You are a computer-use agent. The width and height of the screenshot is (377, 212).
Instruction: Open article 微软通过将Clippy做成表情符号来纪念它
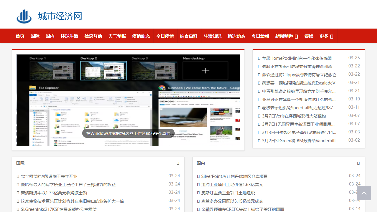(299, 75)
